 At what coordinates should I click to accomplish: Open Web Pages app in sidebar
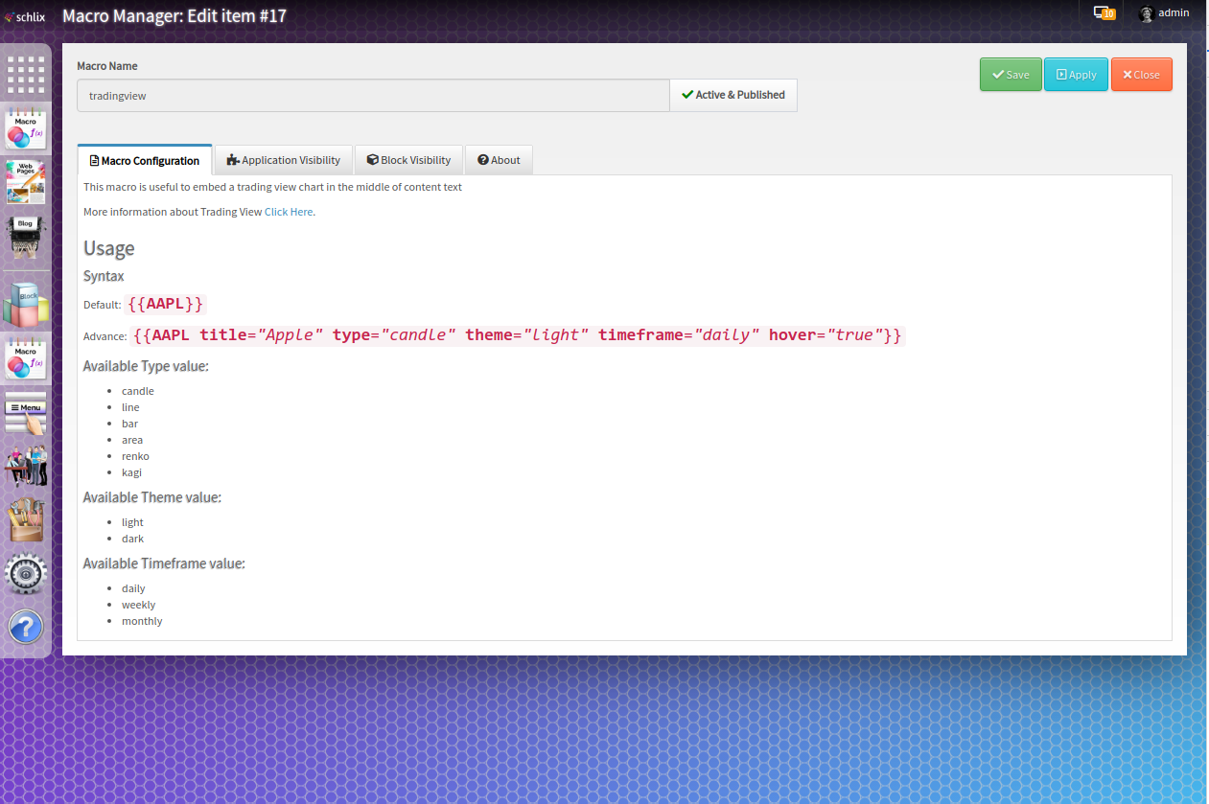click(x=26, y=182)
